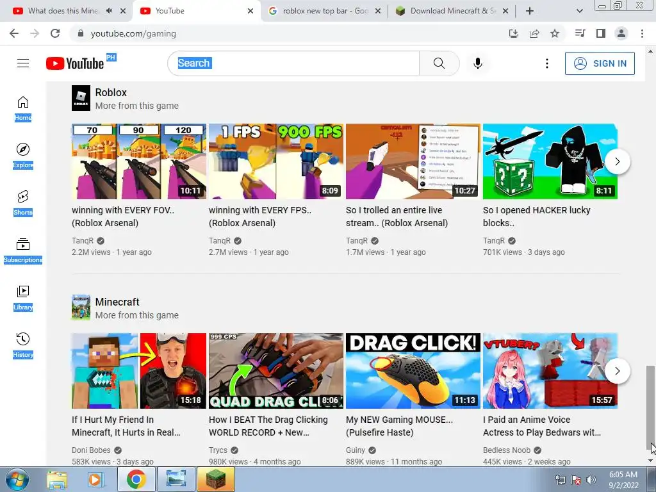Select the active YouTube tab

pos(196,11)
